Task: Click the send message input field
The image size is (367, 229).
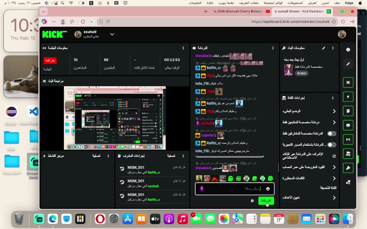Action: 234,189
